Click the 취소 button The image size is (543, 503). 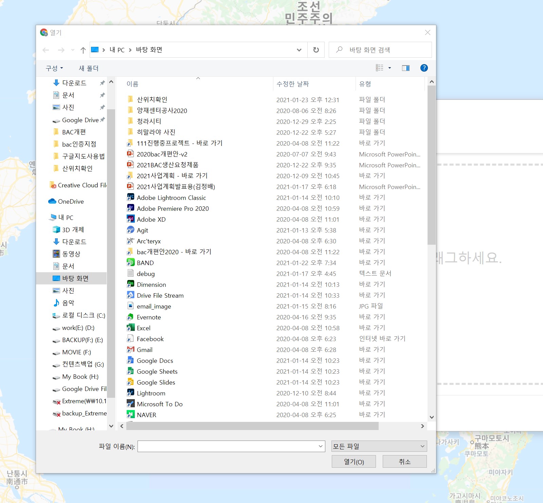tap(405, 462)
